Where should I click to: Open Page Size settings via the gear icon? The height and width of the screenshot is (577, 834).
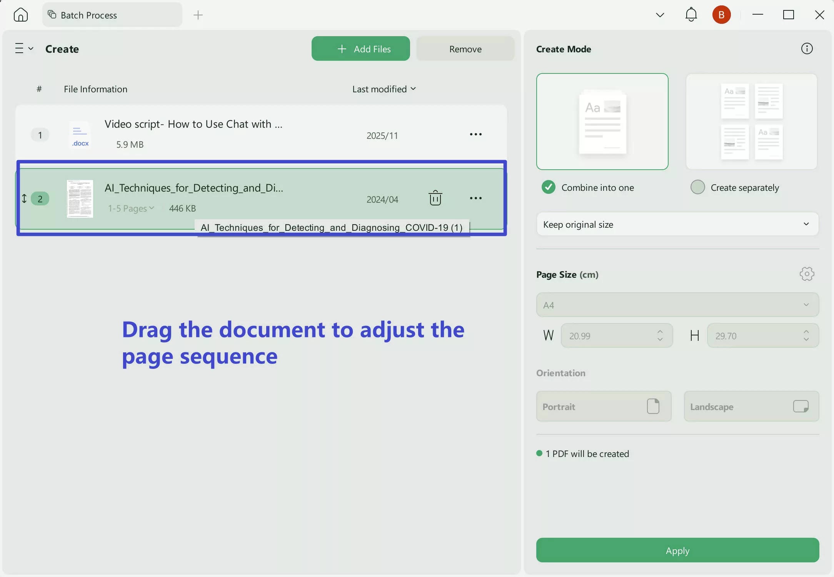(x=807, y=274)
